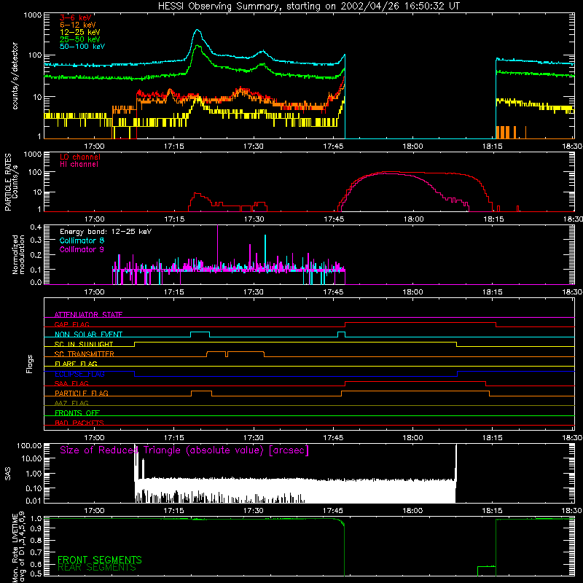Click the 'counts/s/detector' y-axis label
Screen dimensions: 583x583
(15, 76)
